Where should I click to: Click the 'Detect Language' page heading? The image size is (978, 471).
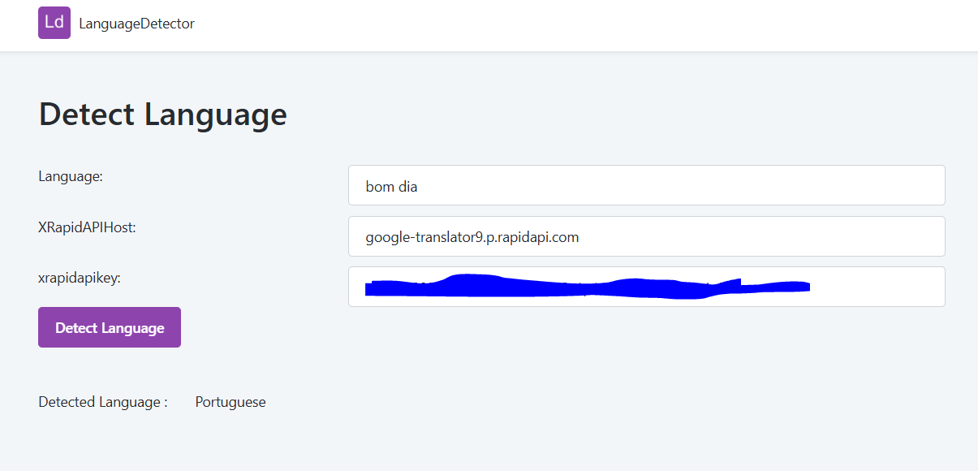[162, 115]
